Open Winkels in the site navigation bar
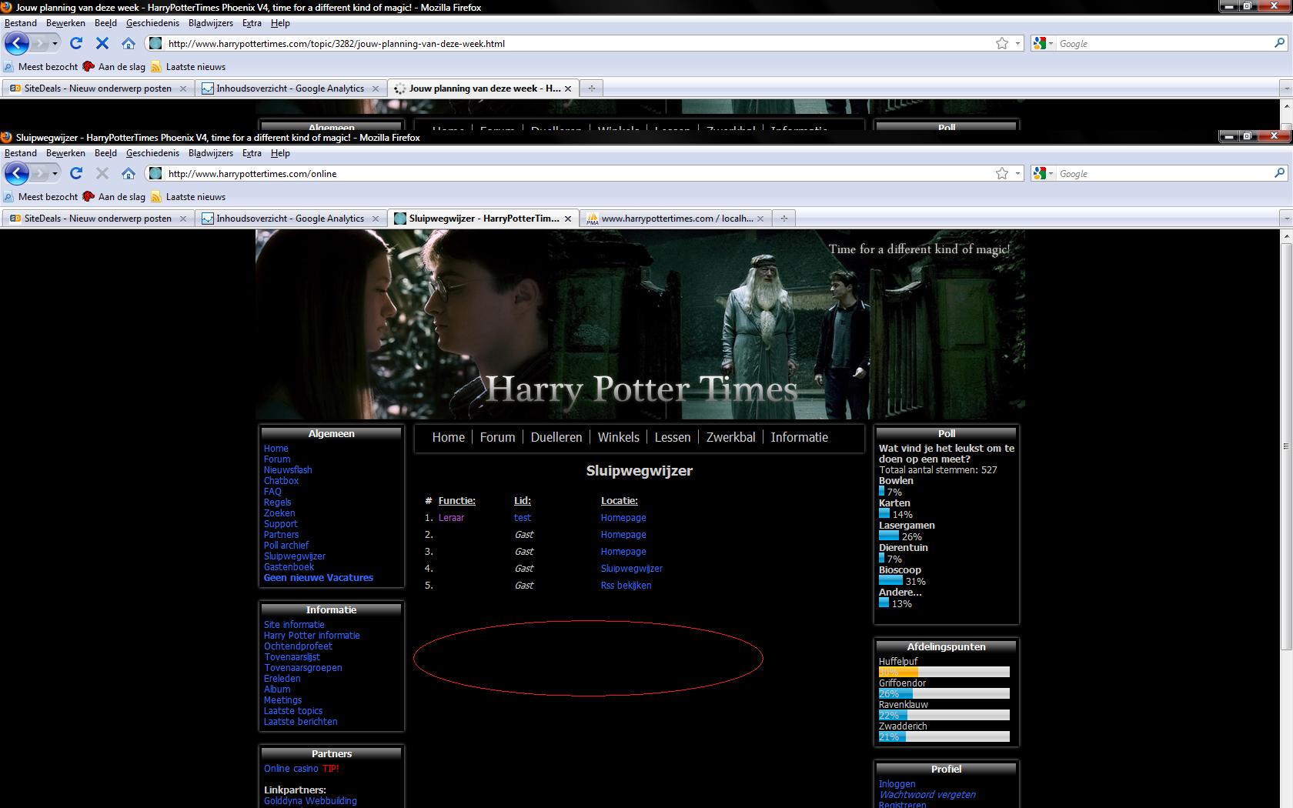 click(x=618, y=437)
